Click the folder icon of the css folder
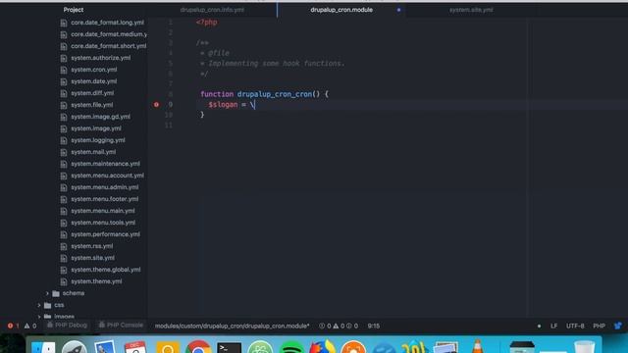The height and width of the screenshot is (353, 628). click(48, 305)
